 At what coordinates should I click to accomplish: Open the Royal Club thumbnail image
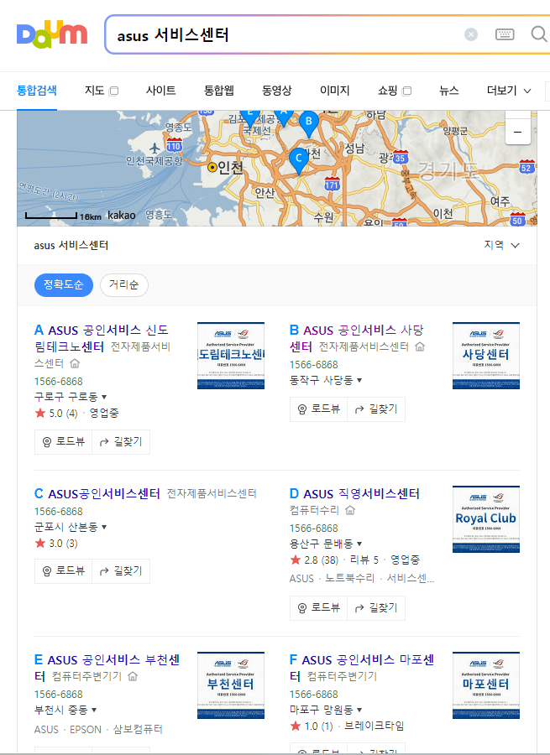[486, 519]
